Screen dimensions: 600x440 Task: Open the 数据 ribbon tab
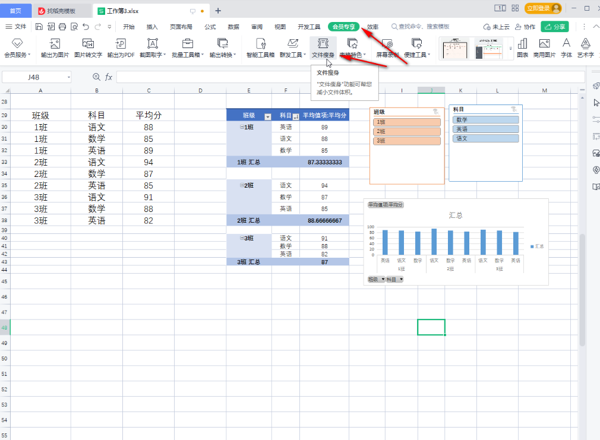(233, 27)
